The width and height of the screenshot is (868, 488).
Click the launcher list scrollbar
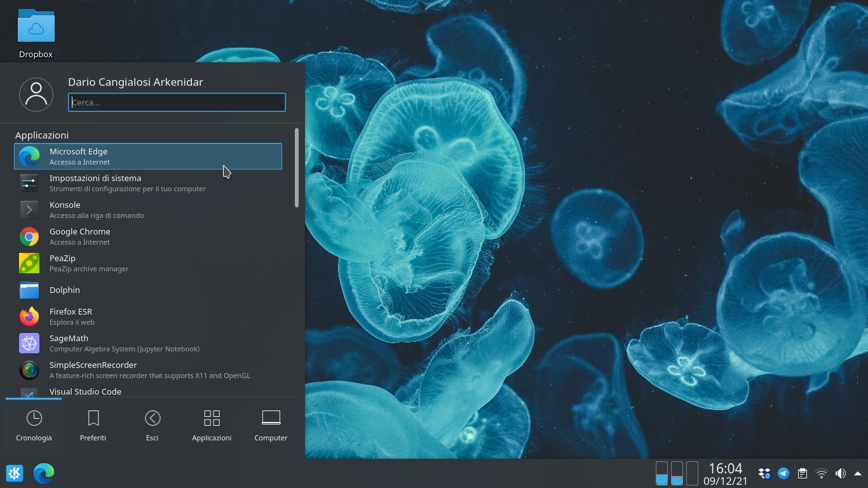pos(297,168)
